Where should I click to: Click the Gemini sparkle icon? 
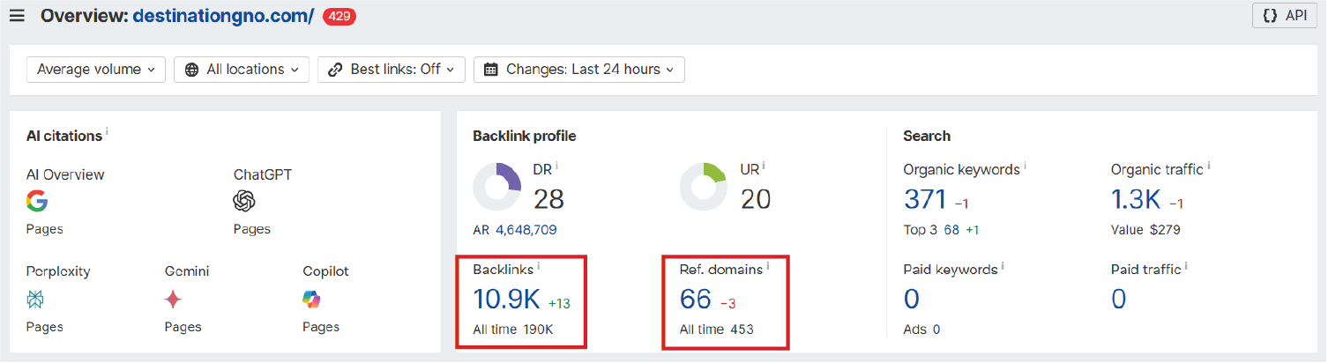tap(174, 300)
